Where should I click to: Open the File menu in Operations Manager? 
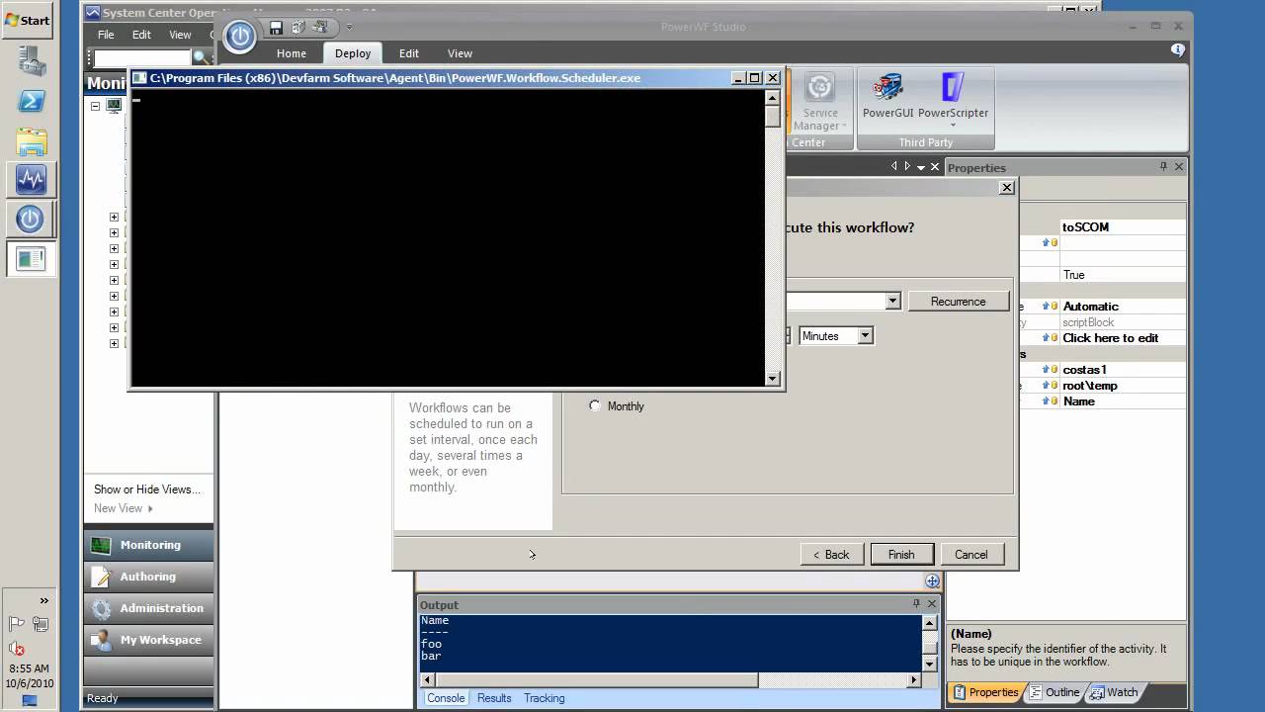pos(106,35)
